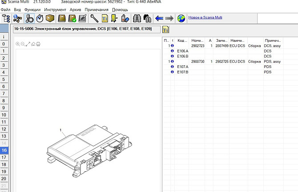Zoom in on the illustration
This screenshot has height=192, width=298.
coord(18,44)
